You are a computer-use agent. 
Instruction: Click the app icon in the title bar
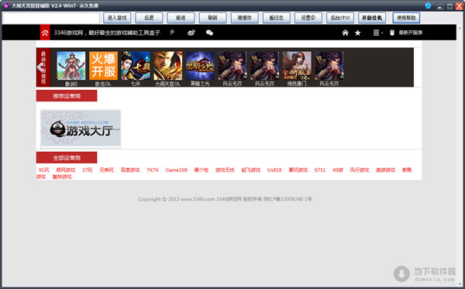tap(6, 5)
